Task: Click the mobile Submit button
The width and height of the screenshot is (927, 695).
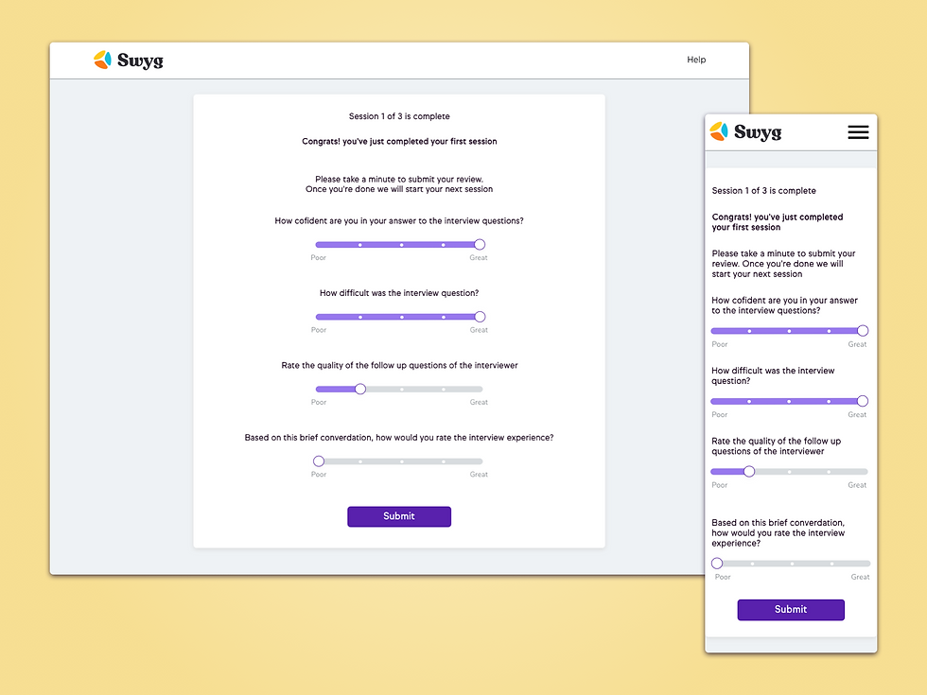Action: click(x=791, y=610)
